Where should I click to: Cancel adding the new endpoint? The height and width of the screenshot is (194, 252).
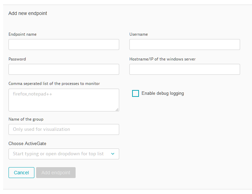[21, 173]
